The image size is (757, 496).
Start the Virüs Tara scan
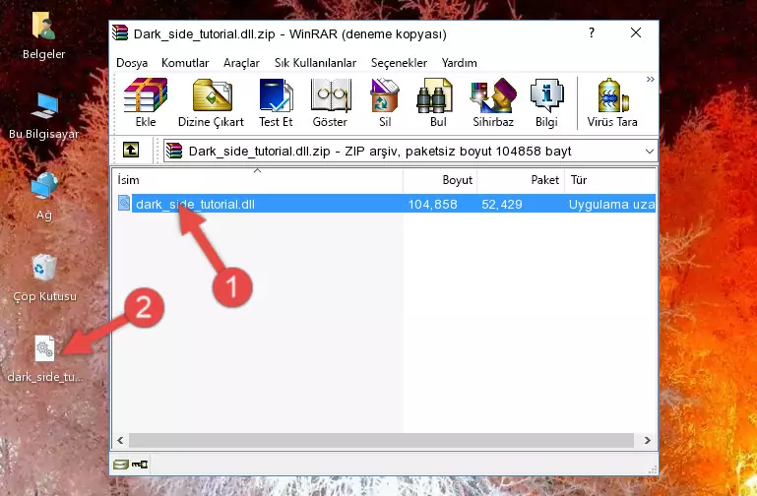pyautogui.click(x=612, y=102)
